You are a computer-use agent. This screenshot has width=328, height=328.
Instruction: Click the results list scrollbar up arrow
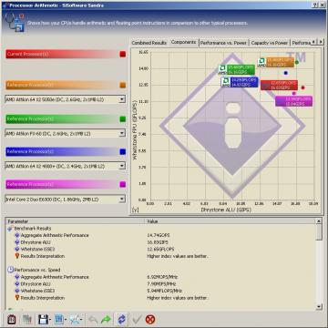(319, 221)
